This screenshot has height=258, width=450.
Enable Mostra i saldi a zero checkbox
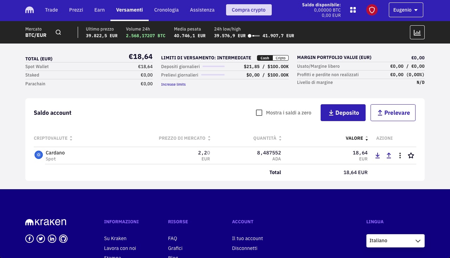(x=259, y=113)
